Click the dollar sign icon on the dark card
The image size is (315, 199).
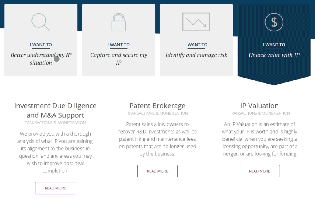(x=274, y=22)
